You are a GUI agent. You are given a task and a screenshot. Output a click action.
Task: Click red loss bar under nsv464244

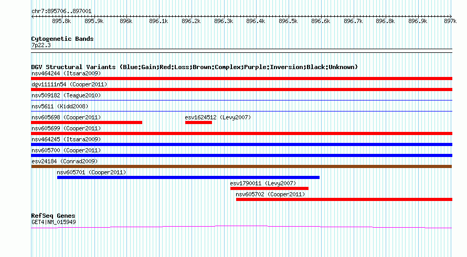click(x=241, y=79)
